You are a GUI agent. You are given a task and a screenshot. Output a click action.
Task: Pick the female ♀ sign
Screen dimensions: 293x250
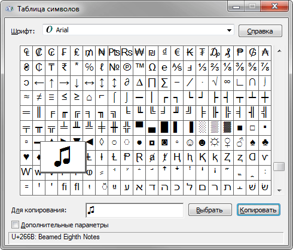pos(227,143)
